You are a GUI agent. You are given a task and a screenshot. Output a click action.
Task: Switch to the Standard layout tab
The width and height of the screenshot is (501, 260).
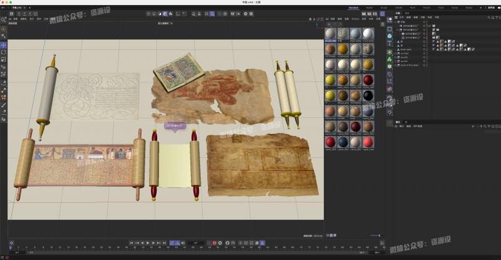354,8
